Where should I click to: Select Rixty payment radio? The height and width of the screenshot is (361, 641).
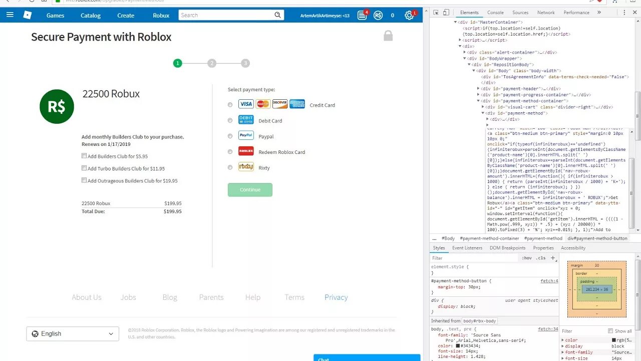coord(230,167)
